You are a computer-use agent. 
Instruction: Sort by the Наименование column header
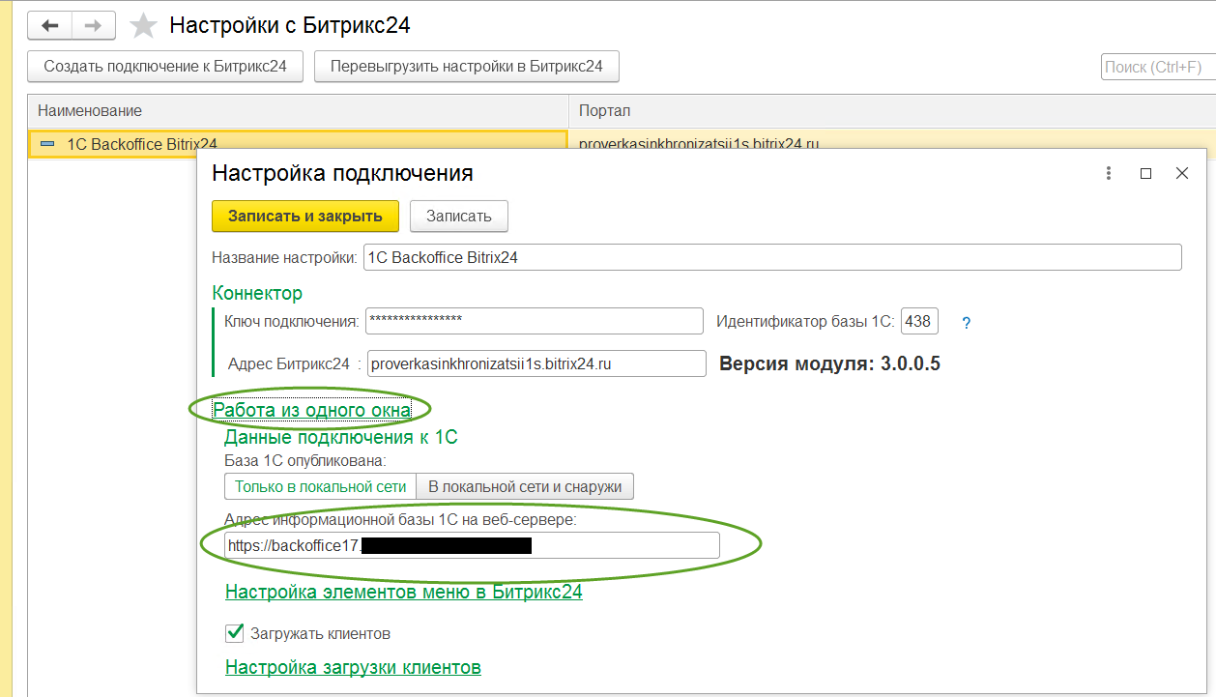tap(298, 111)
